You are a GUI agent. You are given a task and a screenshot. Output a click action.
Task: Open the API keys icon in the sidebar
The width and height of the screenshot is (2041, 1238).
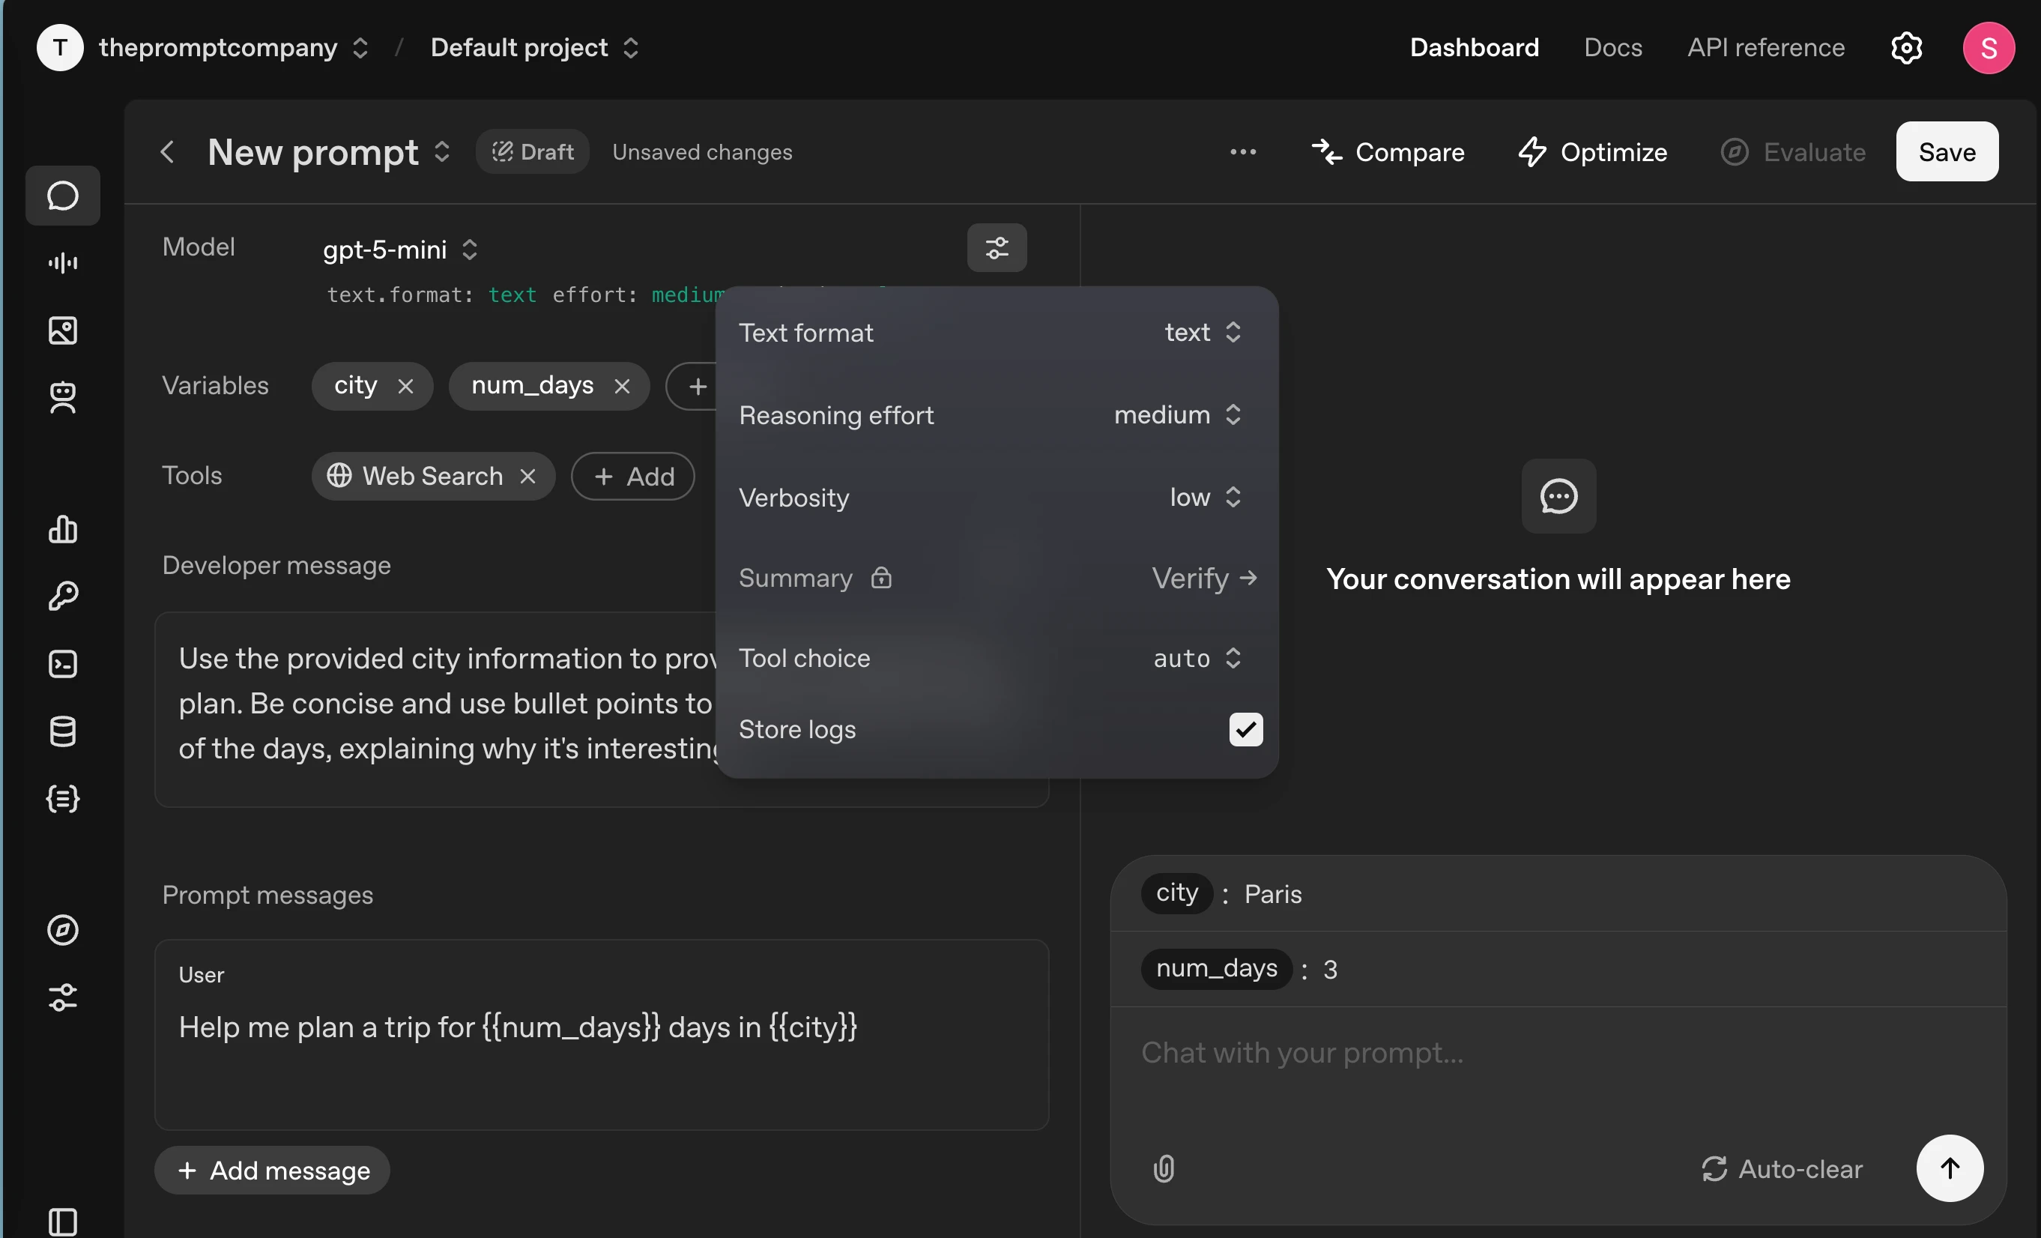pyautogui.click(x=62, y=596)
